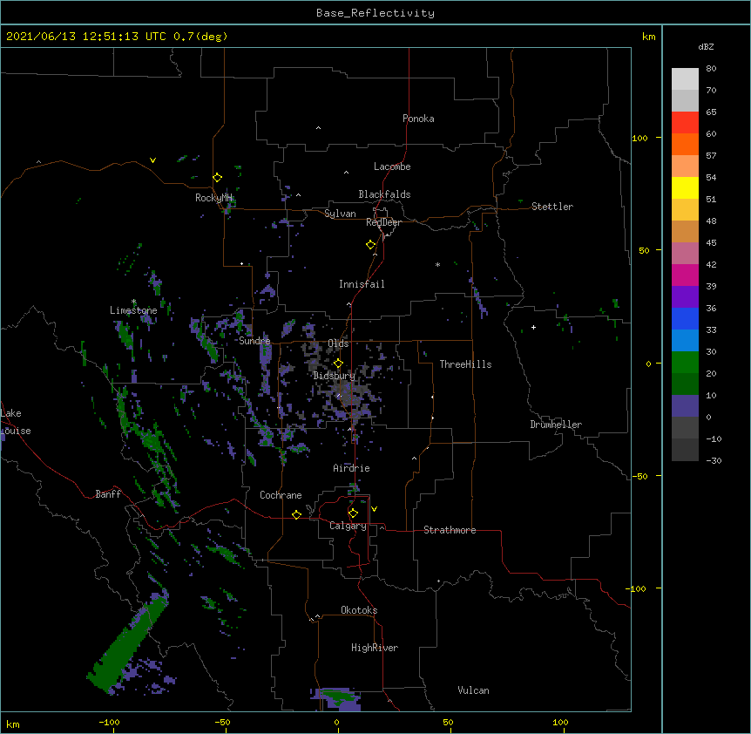Click the Sundre town label
This screenshot has height=734, width=751.
[254, 341]
